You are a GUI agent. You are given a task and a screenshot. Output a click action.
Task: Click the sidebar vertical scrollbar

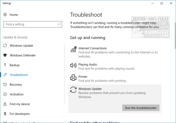(x=65, y=73)
